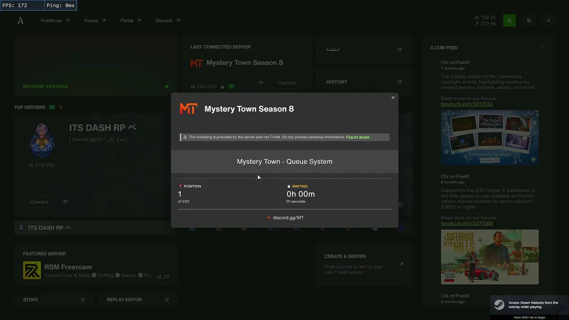
Task: Connect to ITS DASH RP server
Action: click(x=39, y=202)
